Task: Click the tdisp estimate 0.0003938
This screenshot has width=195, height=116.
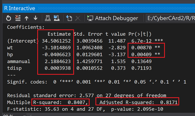Action: 58,68
